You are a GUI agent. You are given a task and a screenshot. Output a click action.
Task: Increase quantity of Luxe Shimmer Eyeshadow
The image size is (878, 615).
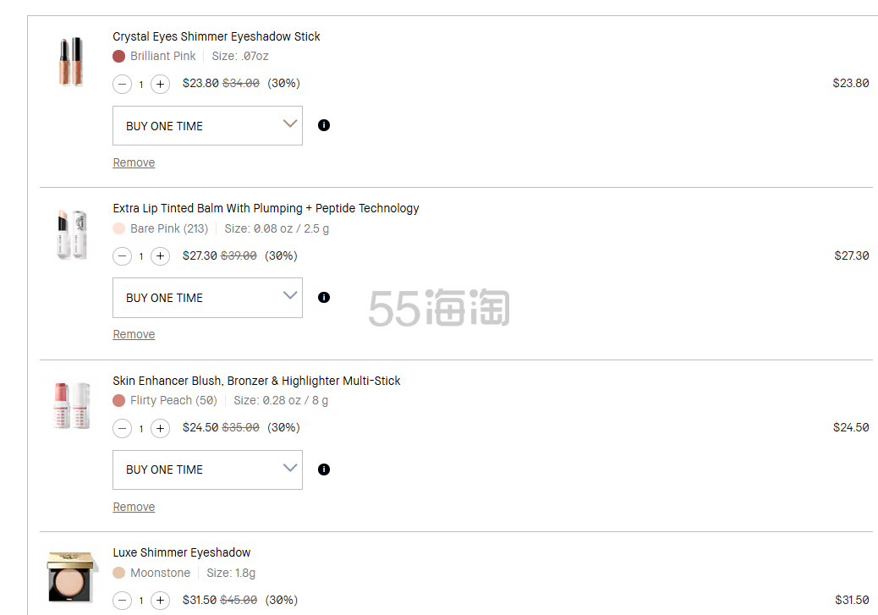[161, 601]
